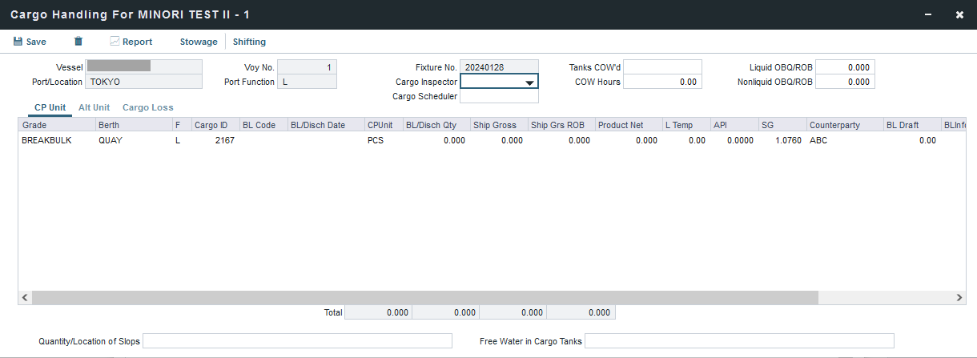Open the Shifting toolbar item

coord(249,42)
